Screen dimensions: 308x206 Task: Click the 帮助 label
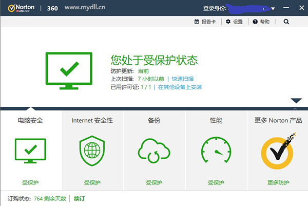click(264, 22)
